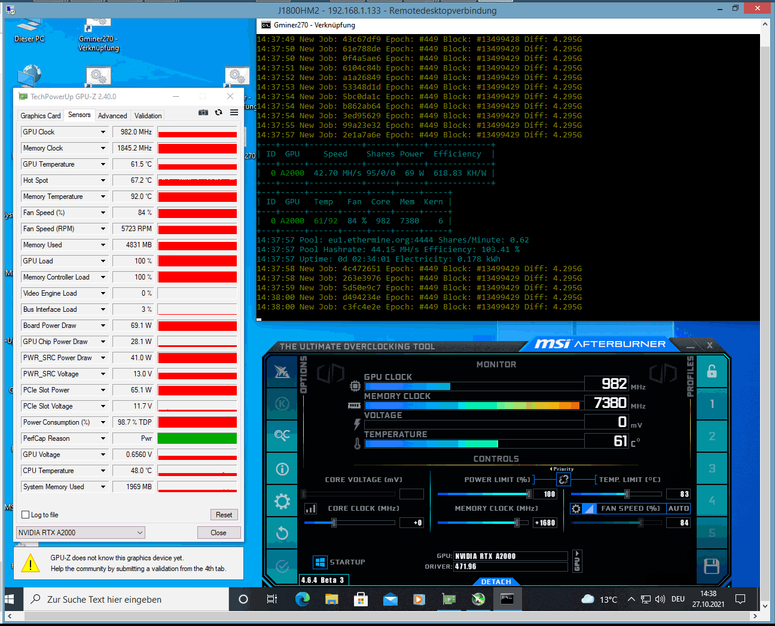
Task: Click the Windows Startup icon in Afterburner
Action: (320, 562)
